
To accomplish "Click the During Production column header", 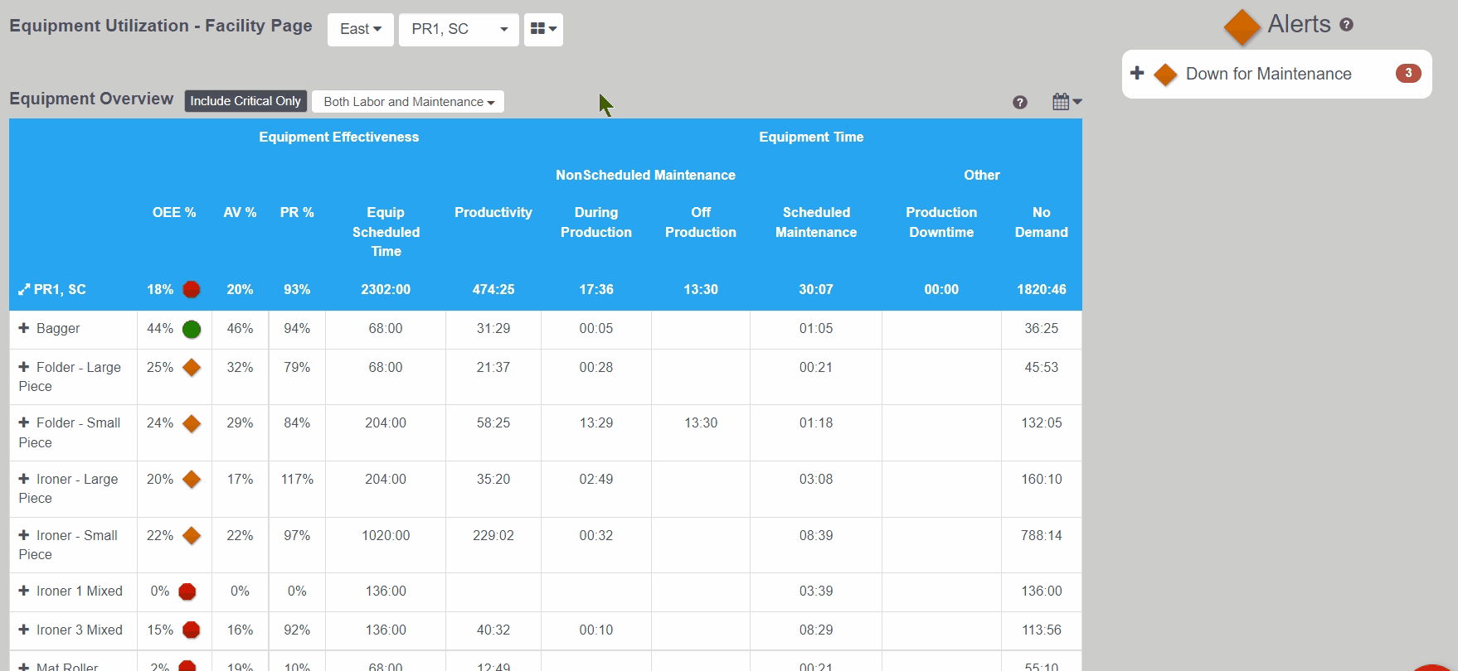I will point(596,222).
